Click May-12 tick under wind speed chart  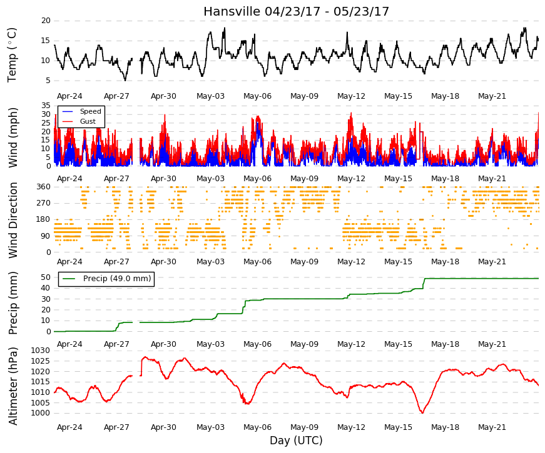point(352,179)
